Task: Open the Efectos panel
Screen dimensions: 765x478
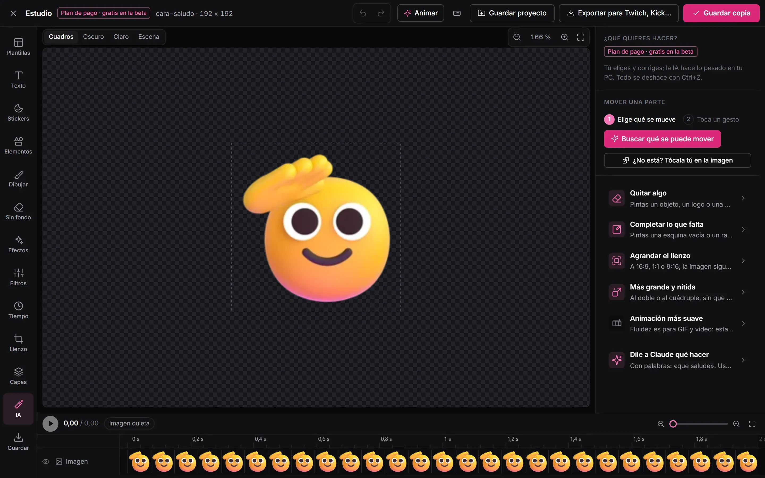Action: pyautogui.click(x=18, y=244)
